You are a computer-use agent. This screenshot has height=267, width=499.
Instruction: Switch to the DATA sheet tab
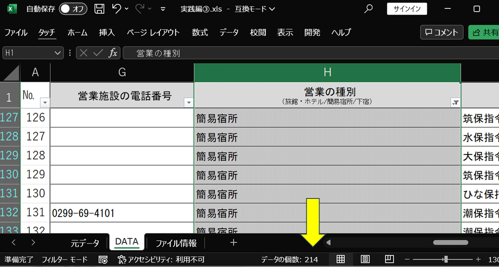tap(127, 242)
